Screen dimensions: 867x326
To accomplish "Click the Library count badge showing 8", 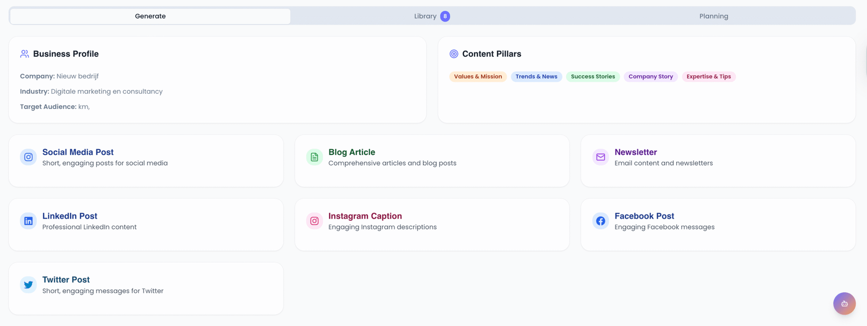I will pyautogui.click(x=445, y=16).
